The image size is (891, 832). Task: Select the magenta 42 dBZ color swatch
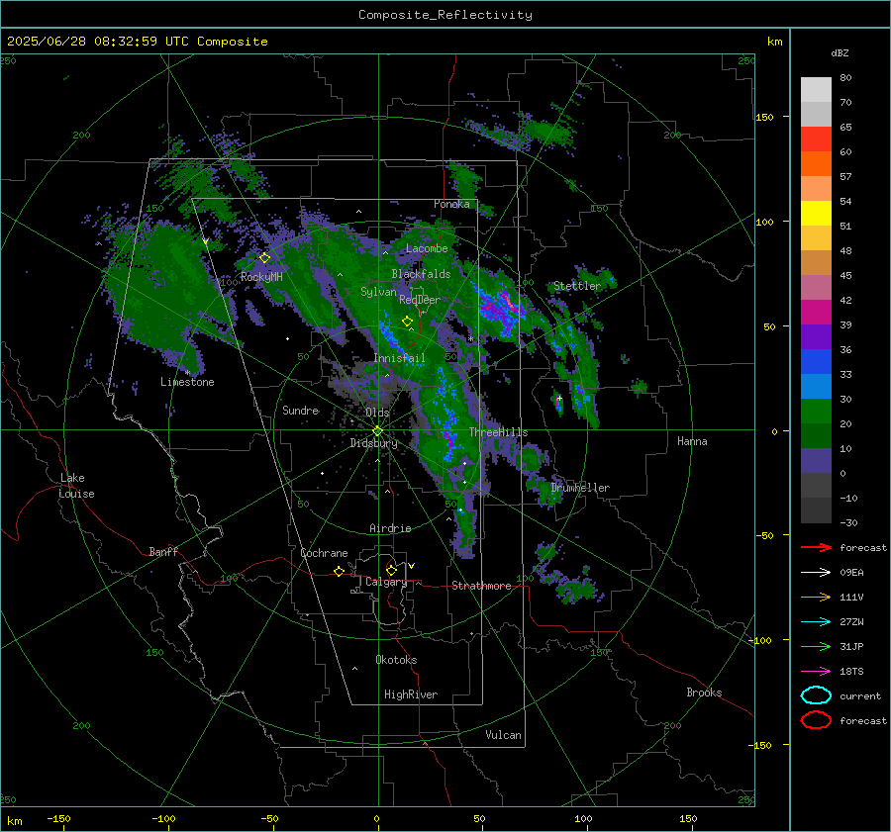pos(816,313)
